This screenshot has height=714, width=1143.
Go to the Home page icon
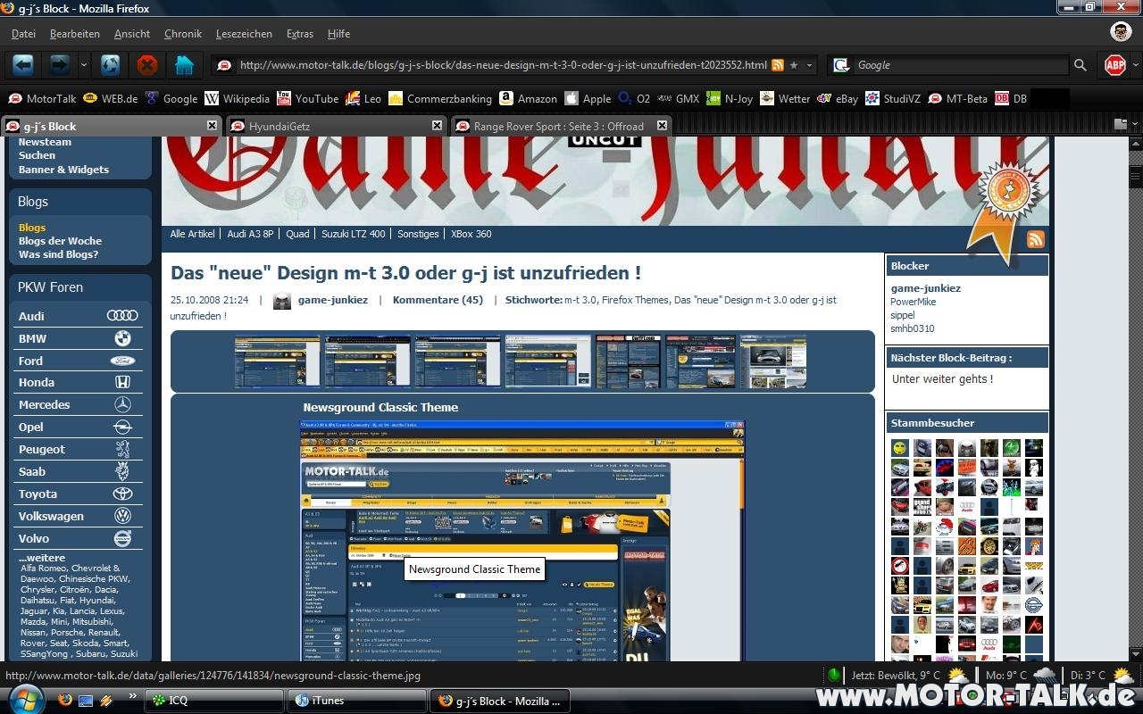tap(184, 64)
